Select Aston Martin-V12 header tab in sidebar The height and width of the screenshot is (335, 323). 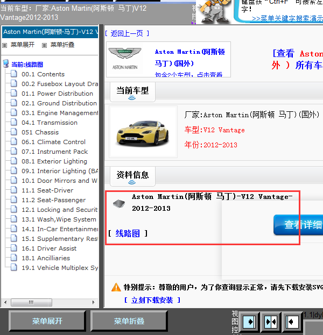point(50,32)
